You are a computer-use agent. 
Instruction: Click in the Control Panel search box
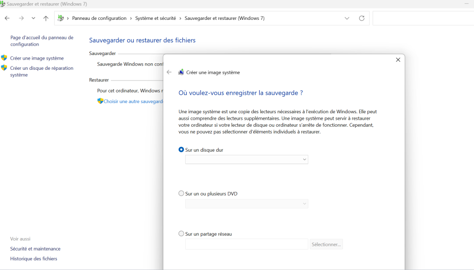point(423,18)
